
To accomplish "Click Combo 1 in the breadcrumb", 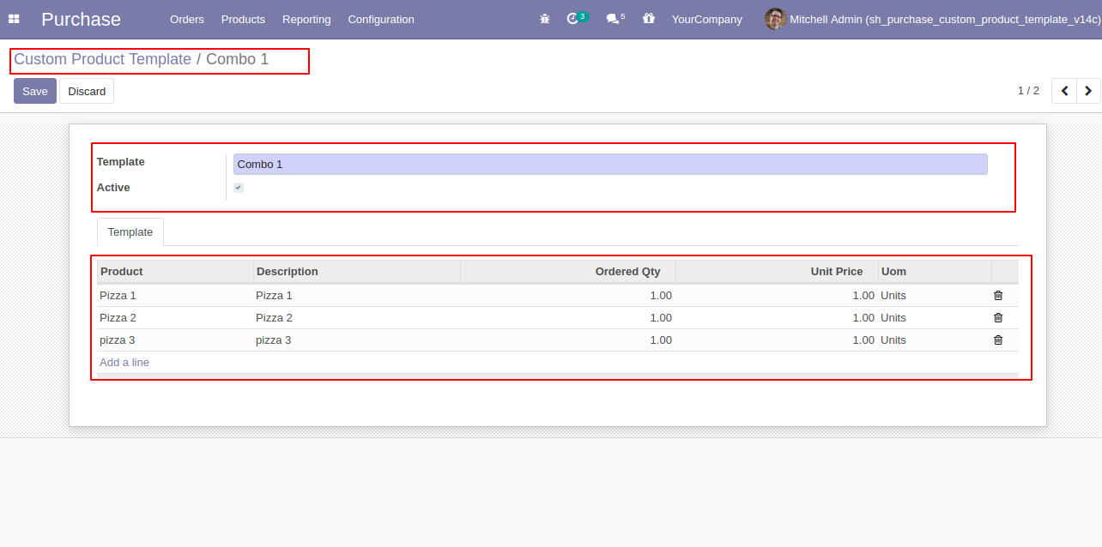I will coord(237,59).
